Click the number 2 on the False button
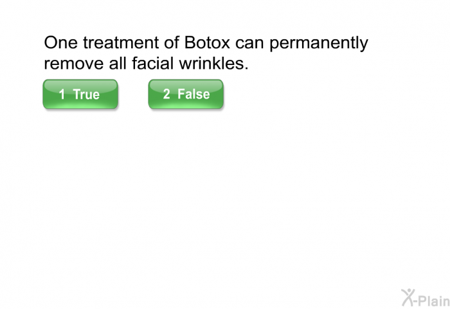This screenshot has height=309, width=450. tap(166, 95)
